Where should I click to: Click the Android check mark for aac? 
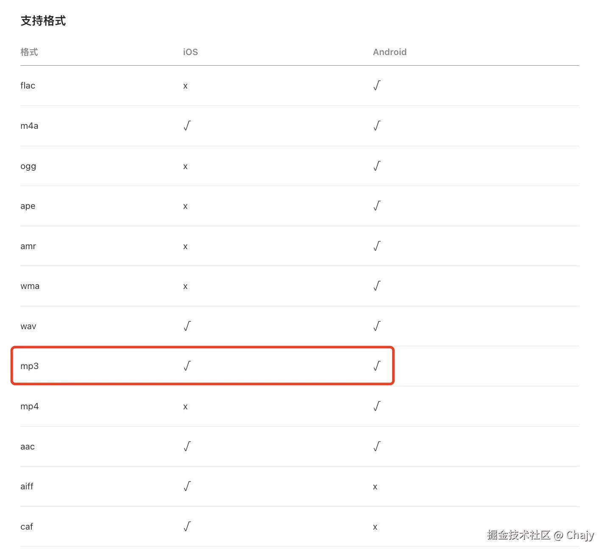(377, 447)
